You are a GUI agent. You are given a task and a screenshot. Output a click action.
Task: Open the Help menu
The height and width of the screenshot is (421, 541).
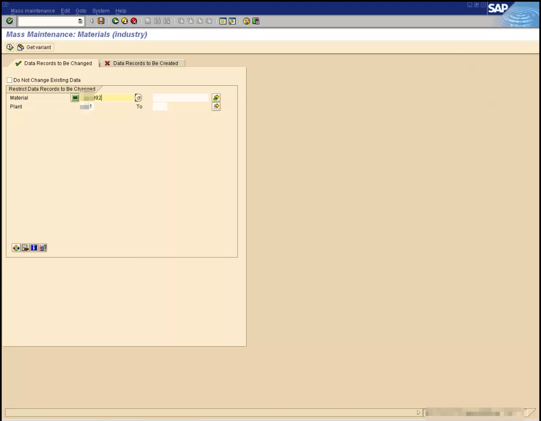click(x=121, y=11)
